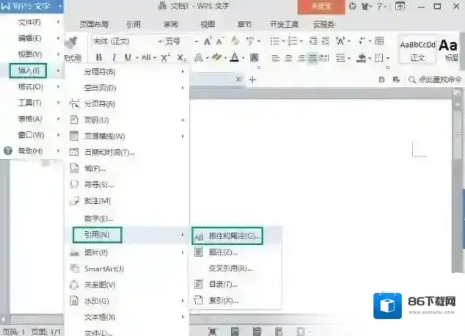The height and width of the screenshot is (336, 465).
Task: Apply Subscript X₂ formatting
Action: pos(181,57)
